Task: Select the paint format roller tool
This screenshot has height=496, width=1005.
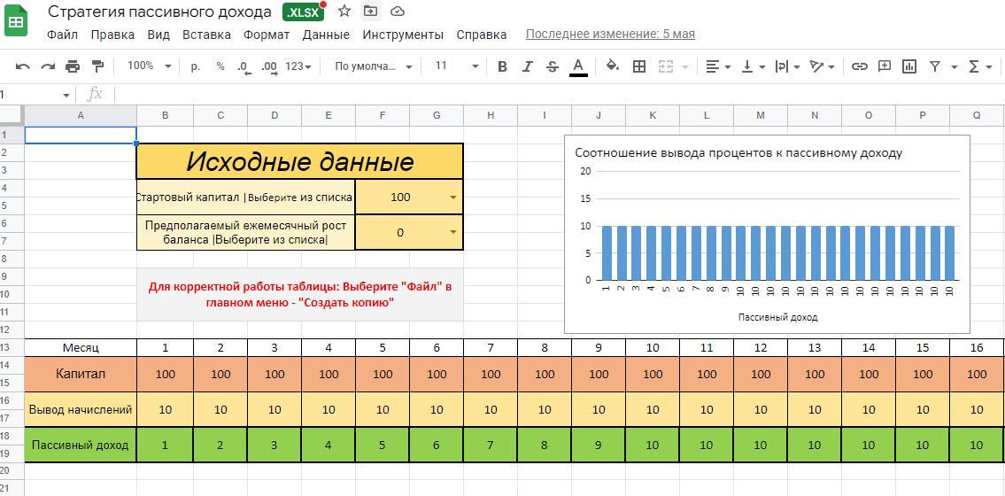Action: 97,66
